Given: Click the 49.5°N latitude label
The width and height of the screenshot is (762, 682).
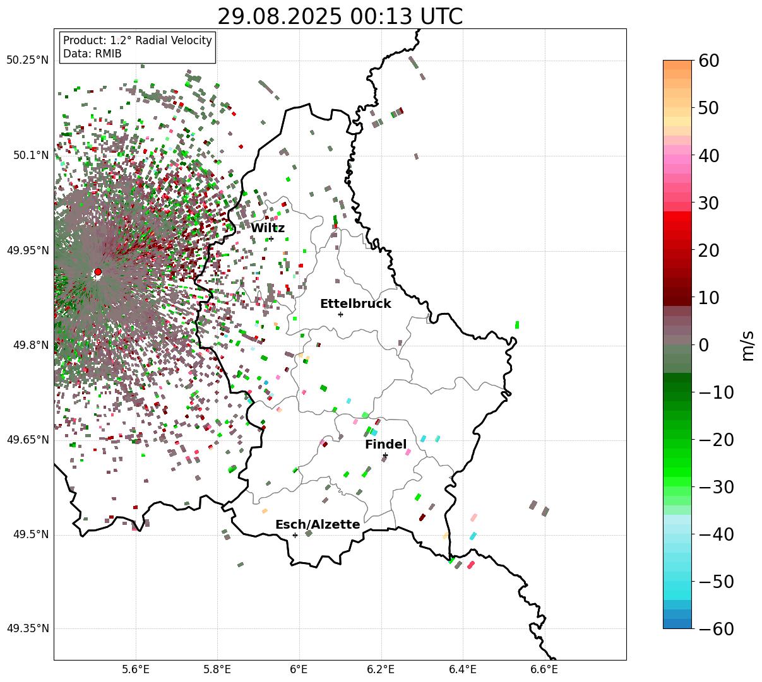Looking at the screenshot, I should click(30, 535).
